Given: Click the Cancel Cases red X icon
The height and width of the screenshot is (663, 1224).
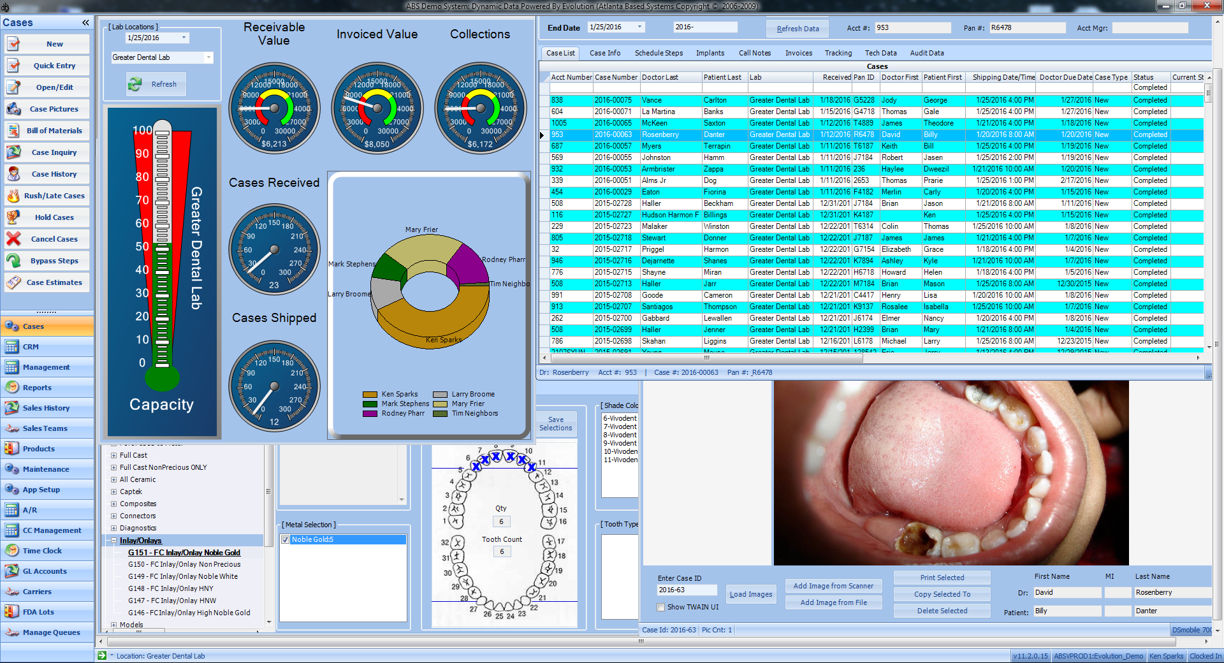Looking at the screenshot, I should coord(14,239).
